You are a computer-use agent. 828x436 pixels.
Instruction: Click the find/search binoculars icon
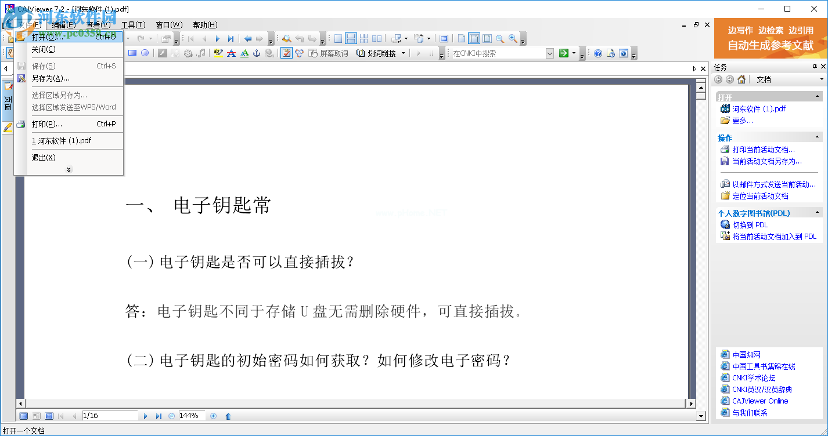pos(286,39)
